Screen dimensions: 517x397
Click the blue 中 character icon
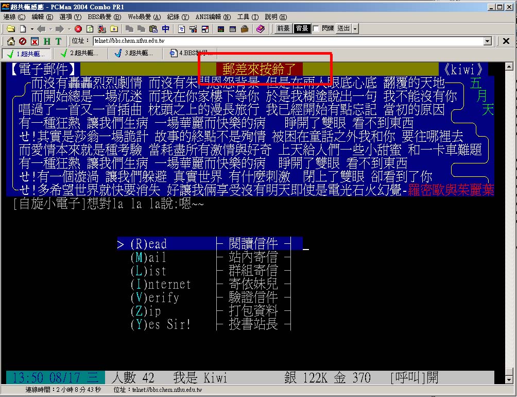165,29
